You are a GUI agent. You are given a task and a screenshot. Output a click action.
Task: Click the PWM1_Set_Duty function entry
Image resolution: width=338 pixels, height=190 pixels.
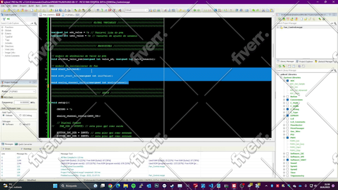297,144
